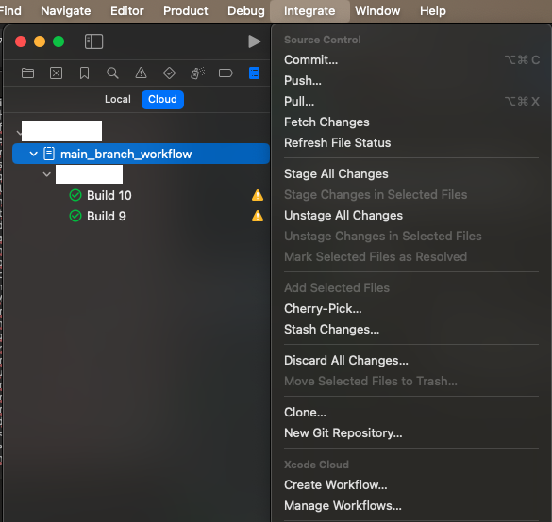The width and height of the screenshot is (552, 522).
Task: Choose Cherry-Pick... menu item
Action: [411, 308]
